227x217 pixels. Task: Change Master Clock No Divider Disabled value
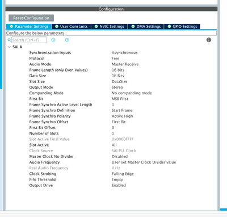click(120, 156)
